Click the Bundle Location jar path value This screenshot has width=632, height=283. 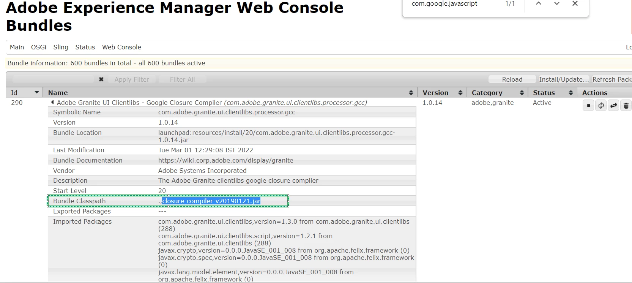pyautogui.click(x=276, y=136)
